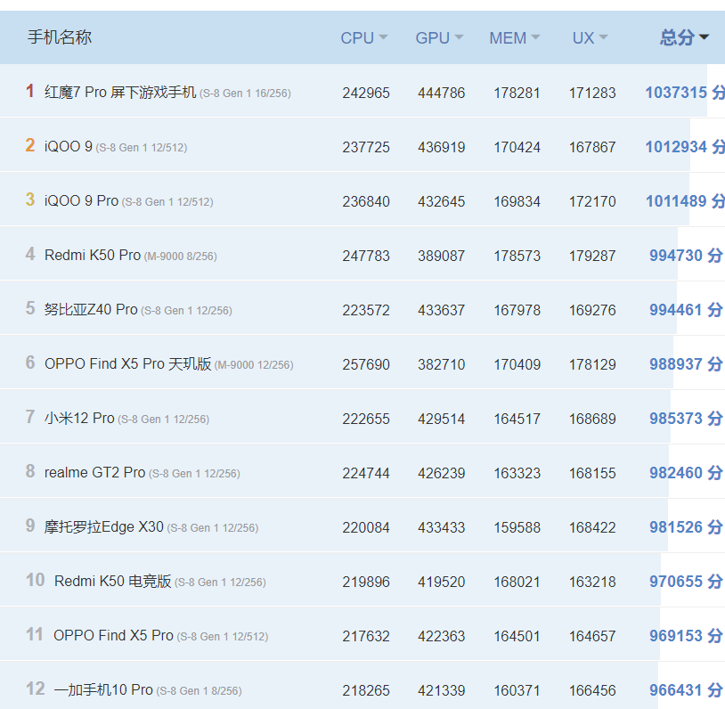Open the 努比亚Z40 Pro entry
725x709 pixels.
(x=138, y=310)
